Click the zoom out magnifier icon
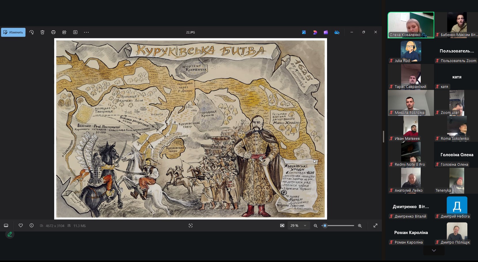The width and height of the screenshot is (478, 262). click(316, 226)
